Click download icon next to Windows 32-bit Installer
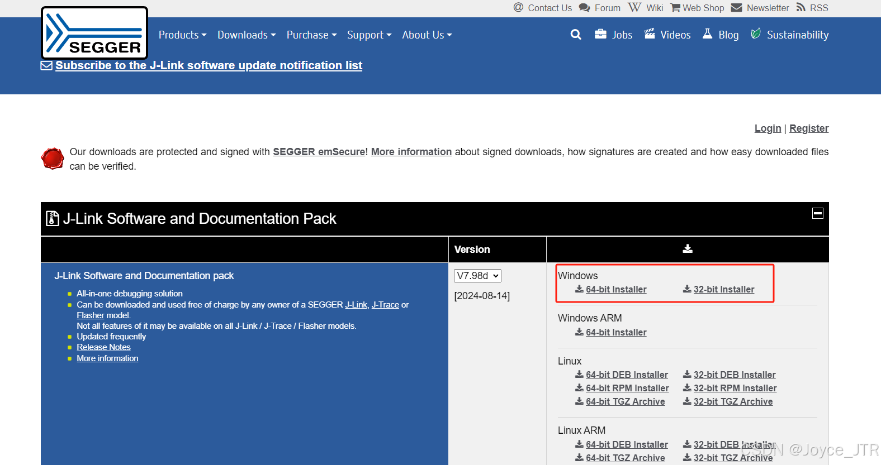The width and height of the screenshot is (881, 465). point(687,289)
